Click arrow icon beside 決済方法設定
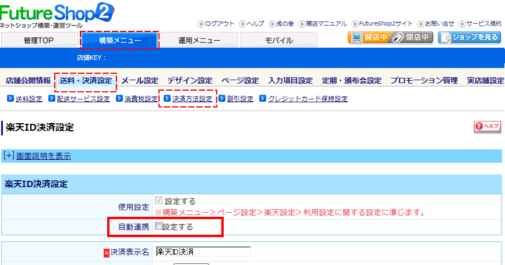505x265 pixels. [x=167, y=98]
